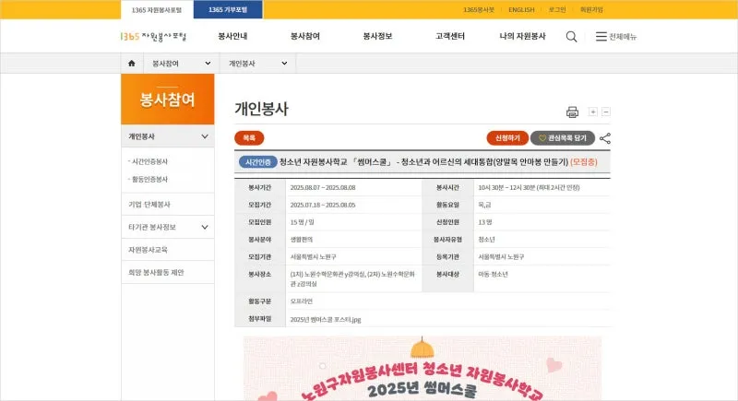Click the home icon in breadcrumb
This screenshot has height=401, width=738.
pos(131,64)
